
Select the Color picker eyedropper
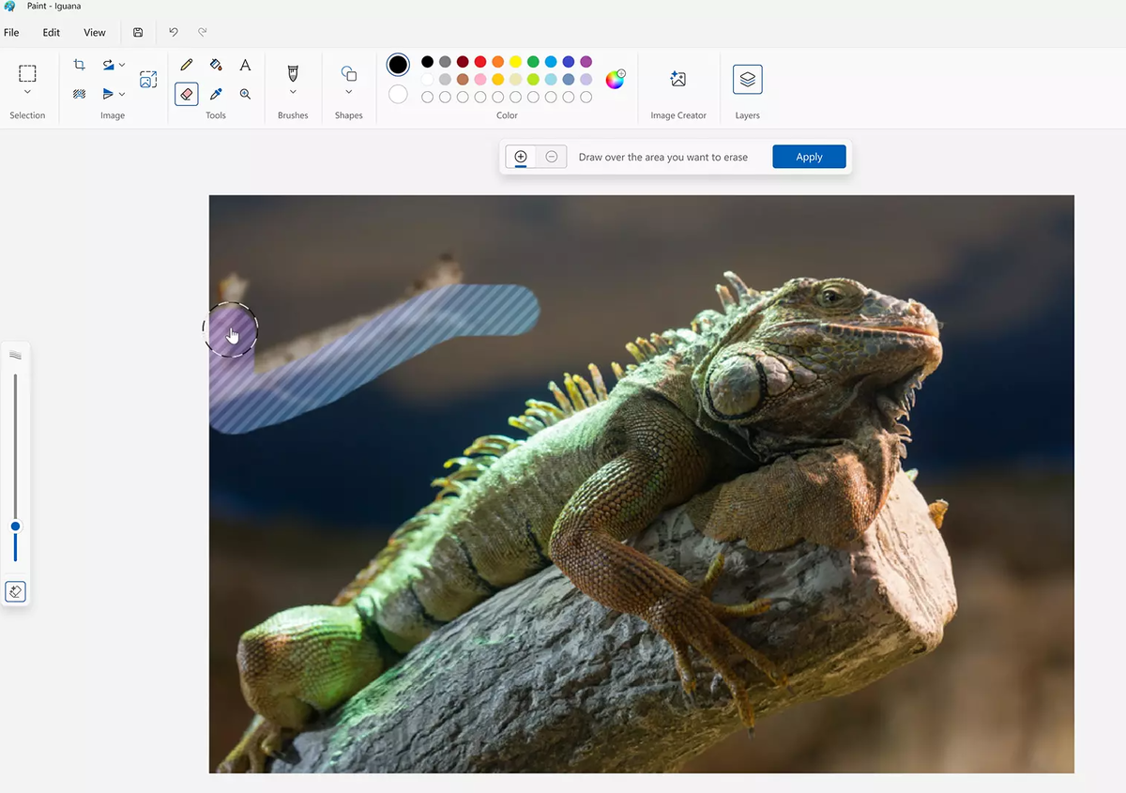[216, 94]
